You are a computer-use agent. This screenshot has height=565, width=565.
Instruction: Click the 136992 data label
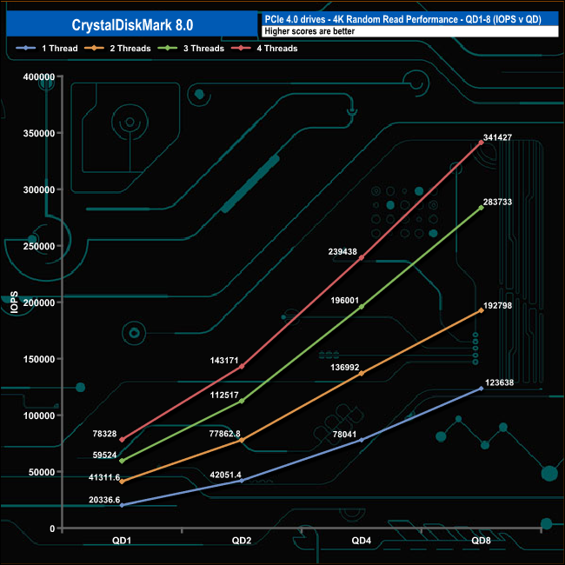(x=345, y=368)
